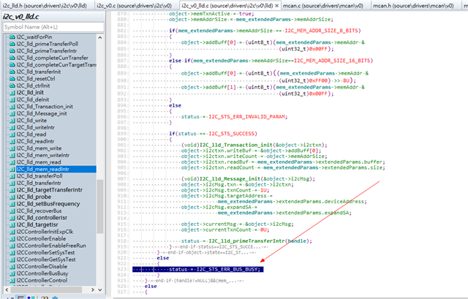Select I2C_lld_transferIntr in symbol list

click(x=39, y=183)
